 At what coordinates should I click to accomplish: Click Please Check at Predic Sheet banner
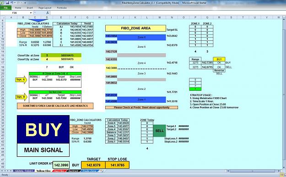pos(141,107)
